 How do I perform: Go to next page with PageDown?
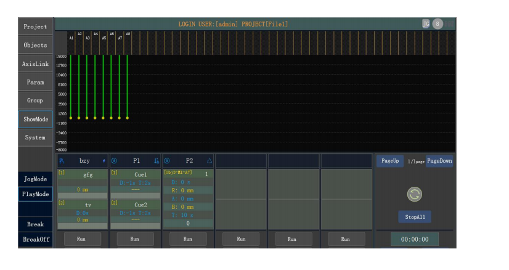[x=439, y=161]
